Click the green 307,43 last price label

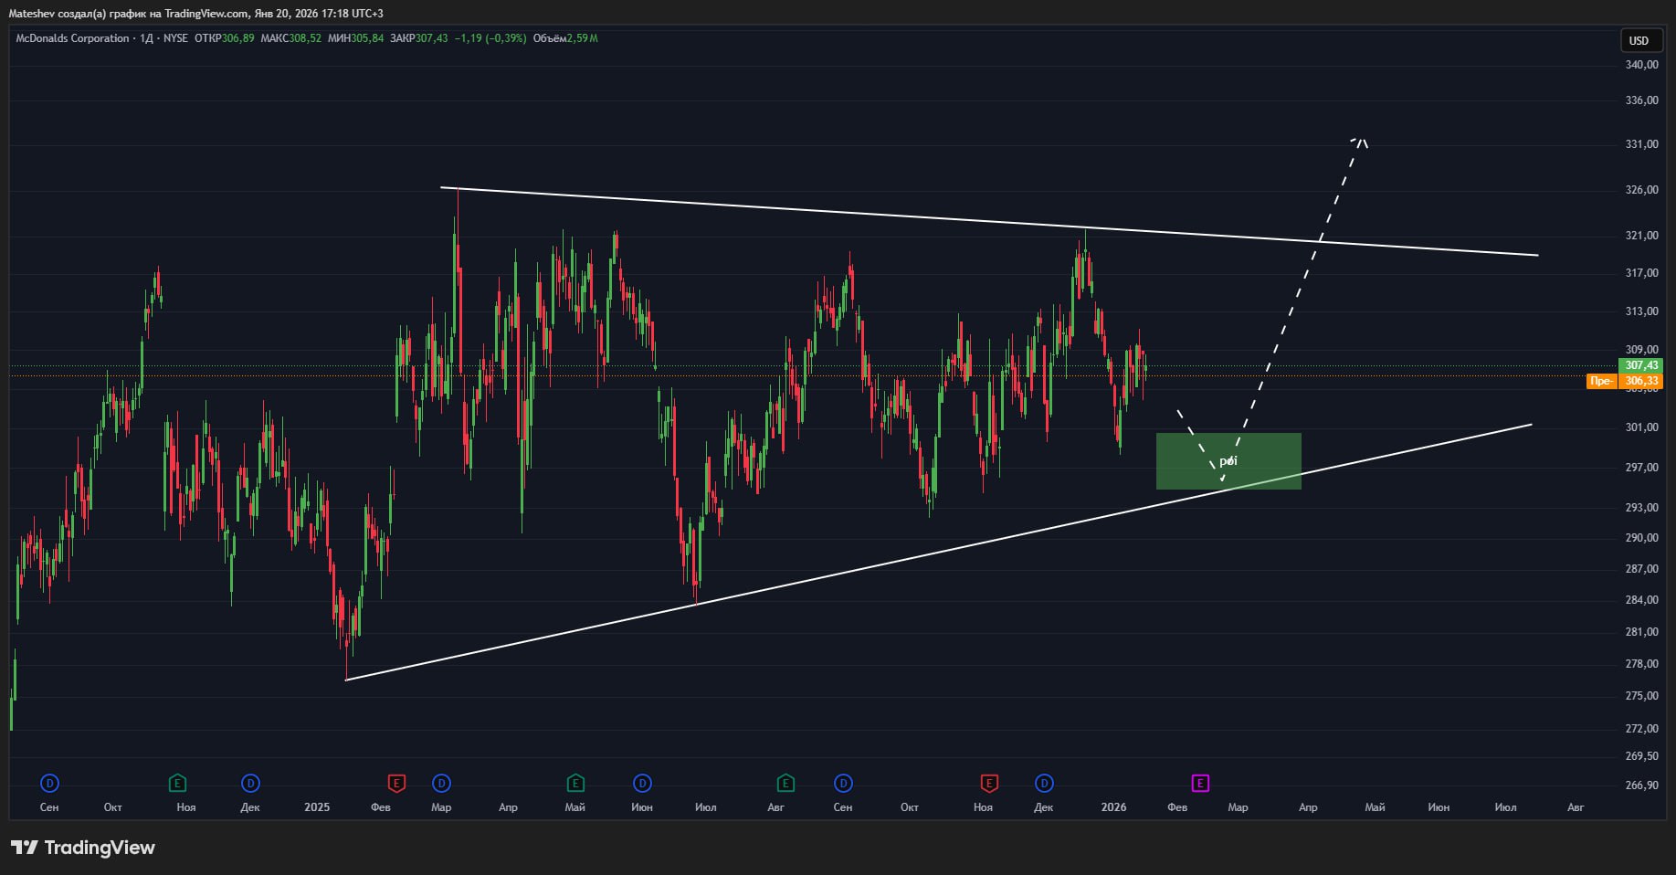tap(1640, 365)
